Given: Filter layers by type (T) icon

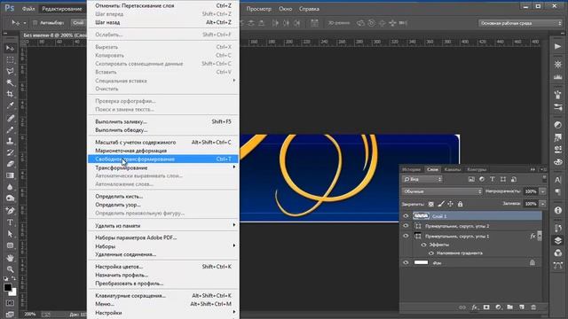Looking at the screenshot, I should 493,179.
